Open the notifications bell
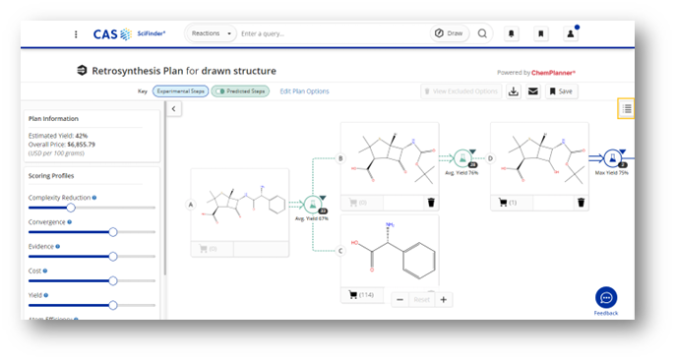This screenshot has height=361, width=676. tap(512, 33)
